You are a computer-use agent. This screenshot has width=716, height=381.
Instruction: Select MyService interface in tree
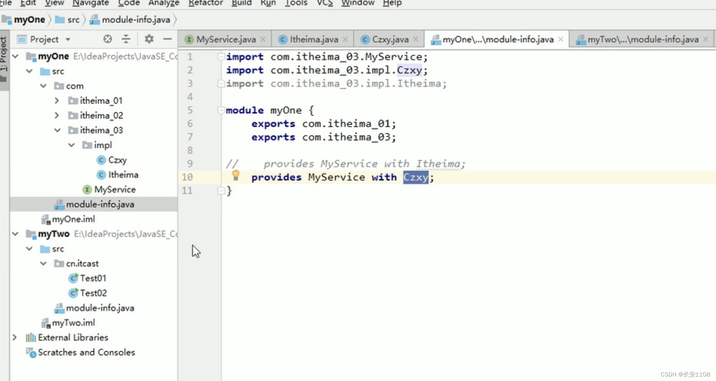[109, 190]
